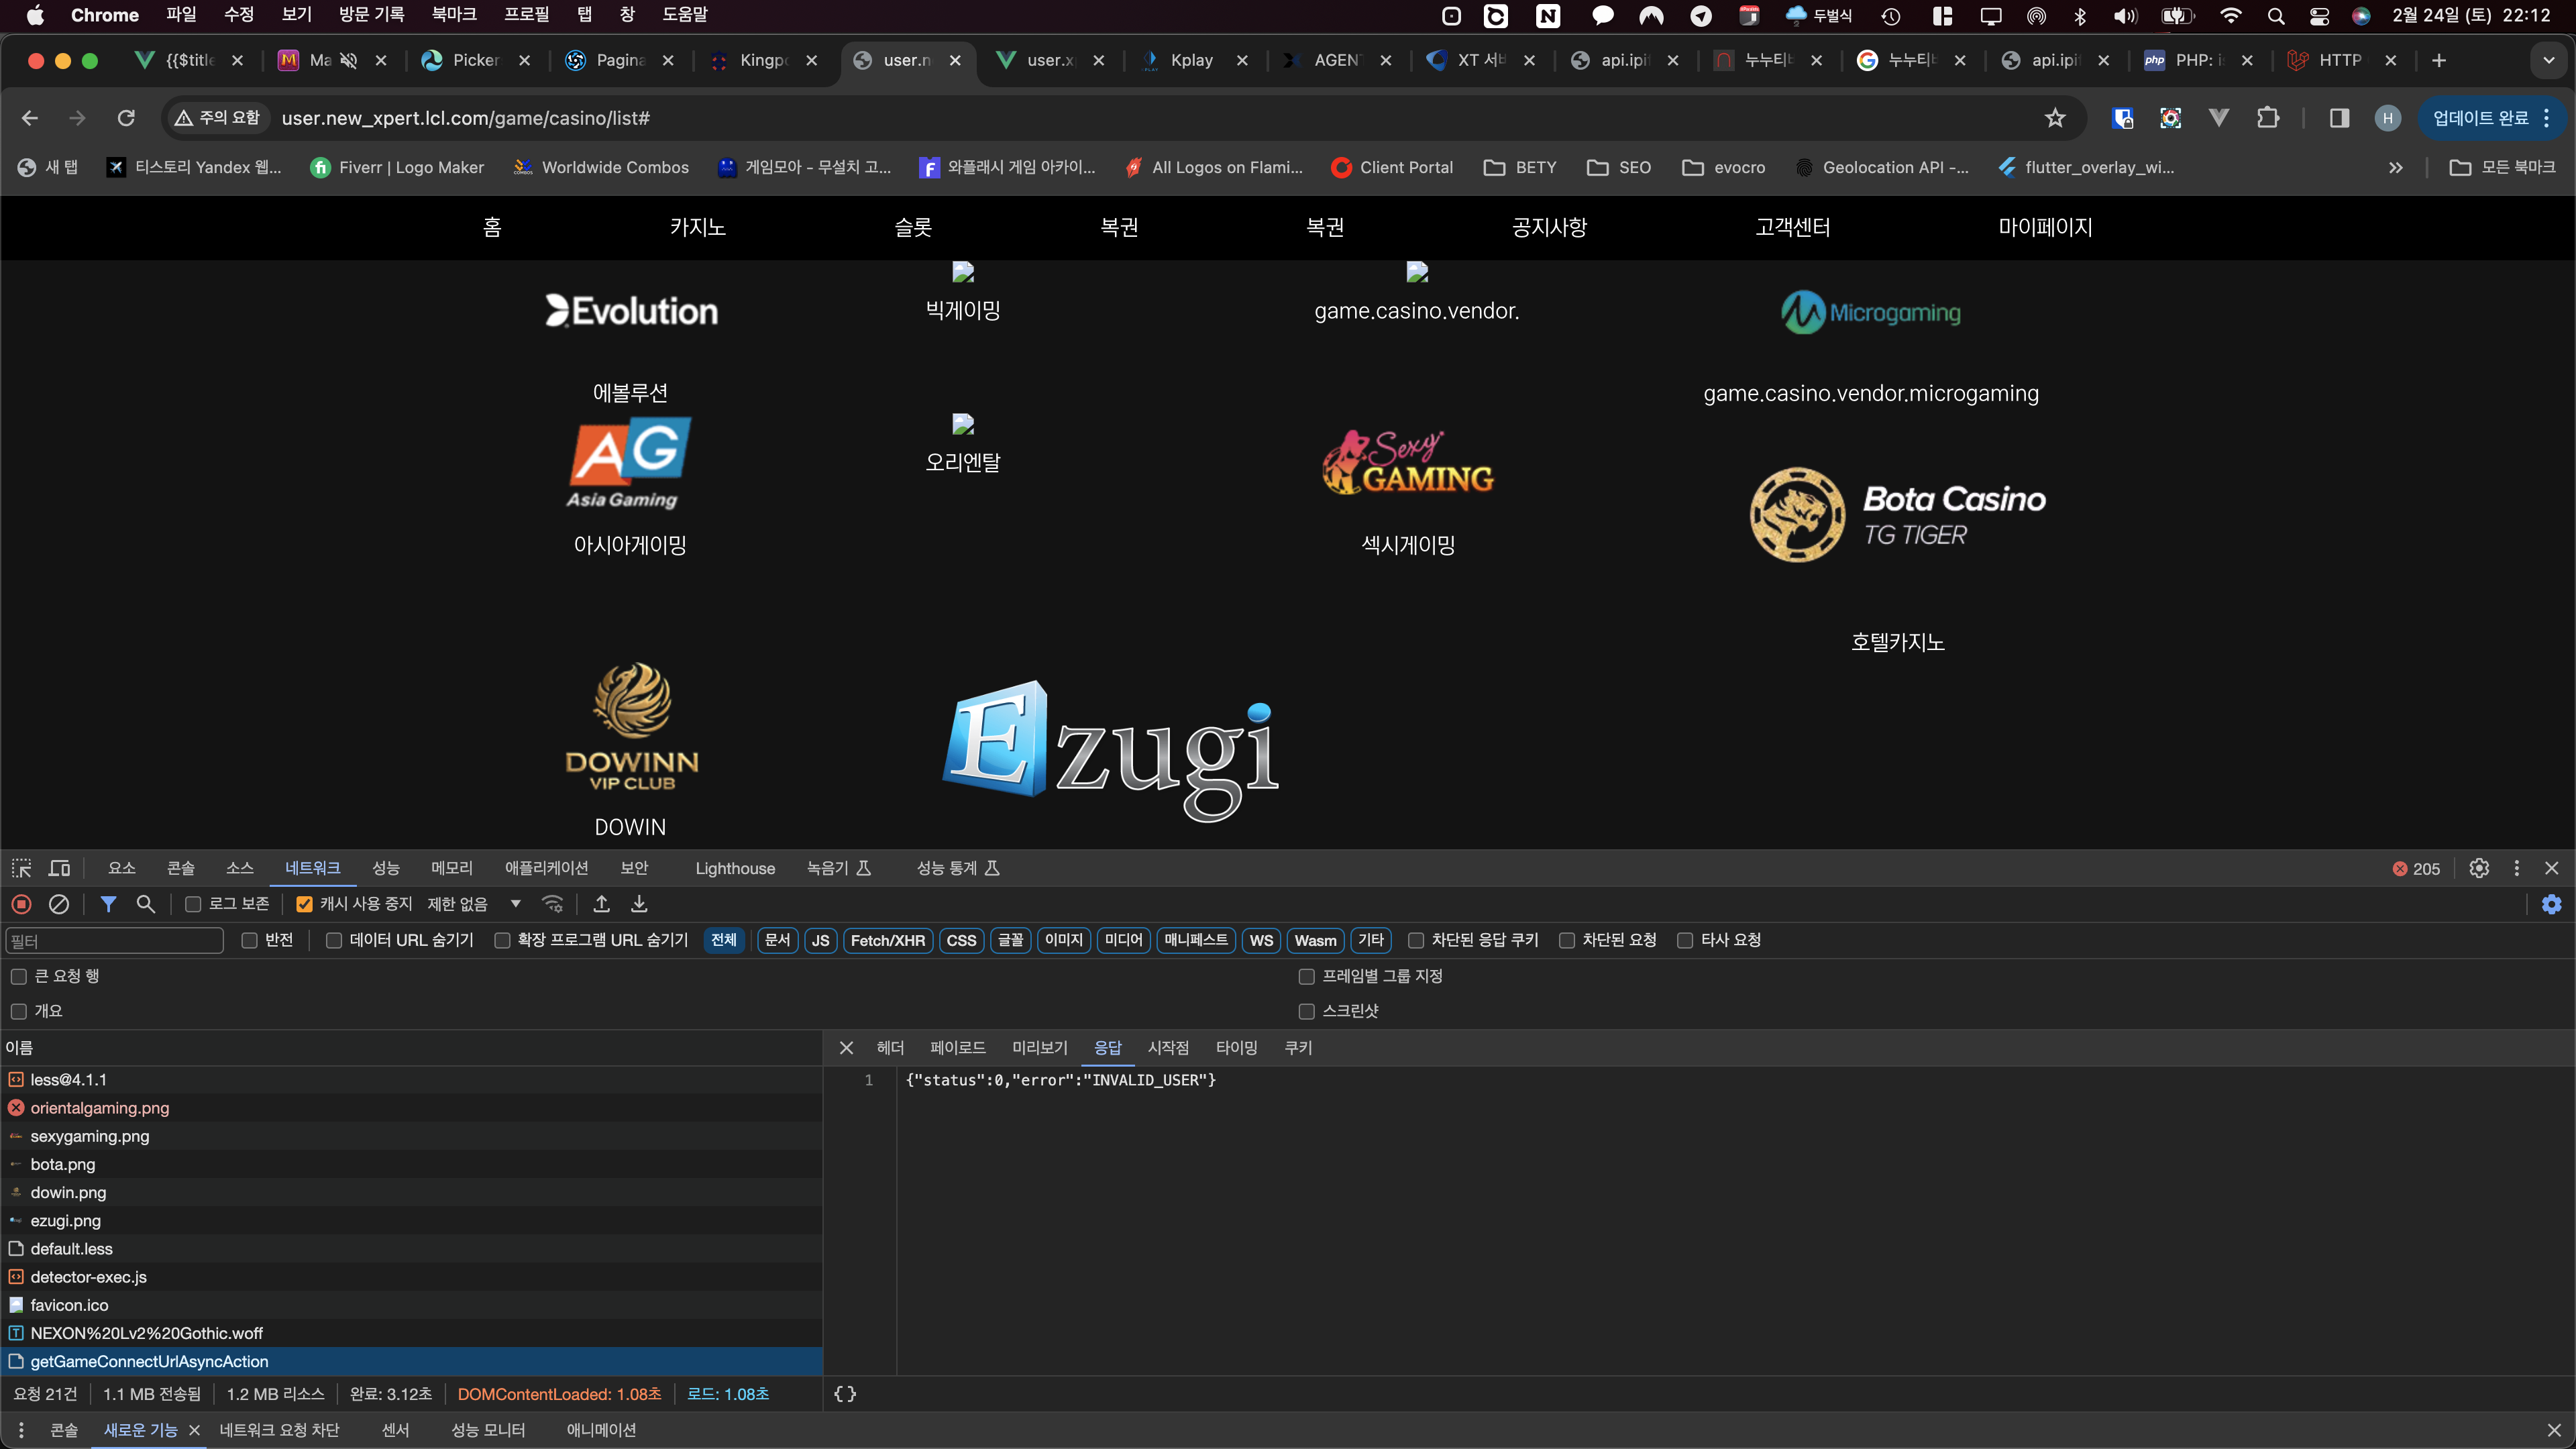Open the network conditions wifi icon
This screenshot has width=2576, height=1449.
552,904
